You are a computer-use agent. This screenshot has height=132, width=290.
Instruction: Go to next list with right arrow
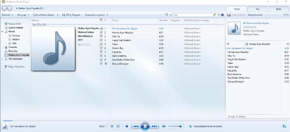pos(287,44)
